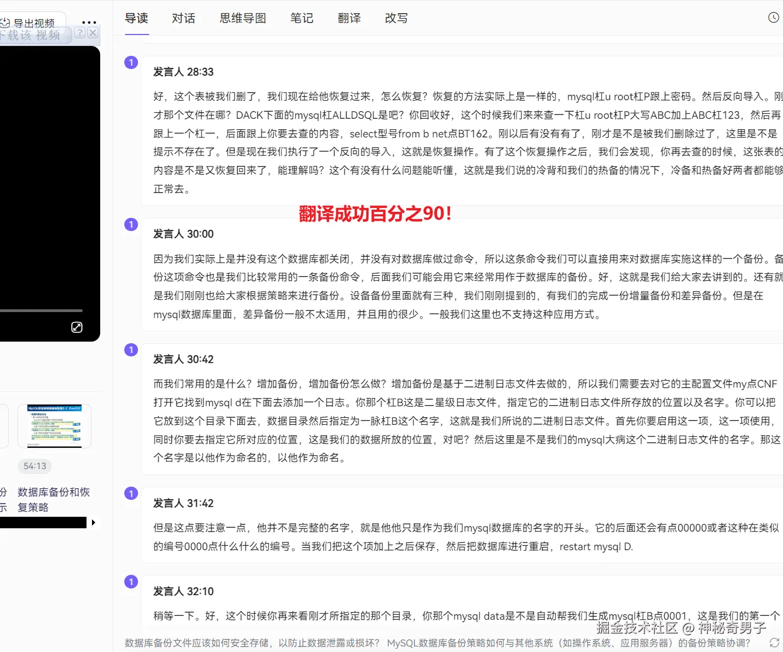The width and height of the screenshot is (783, 652).
Task: Click the pop-out icon on video player
Action: [77, 327]
